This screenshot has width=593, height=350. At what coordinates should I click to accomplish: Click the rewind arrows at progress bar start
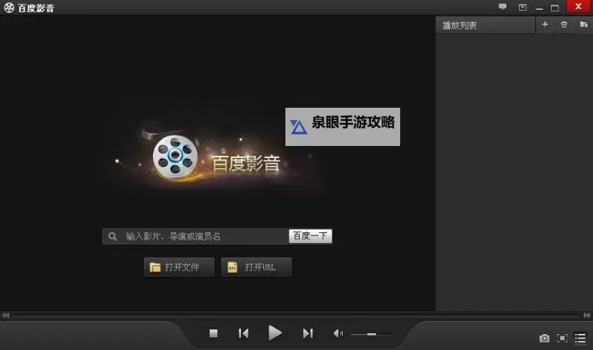pyautogui.click(x=5, y=315)
